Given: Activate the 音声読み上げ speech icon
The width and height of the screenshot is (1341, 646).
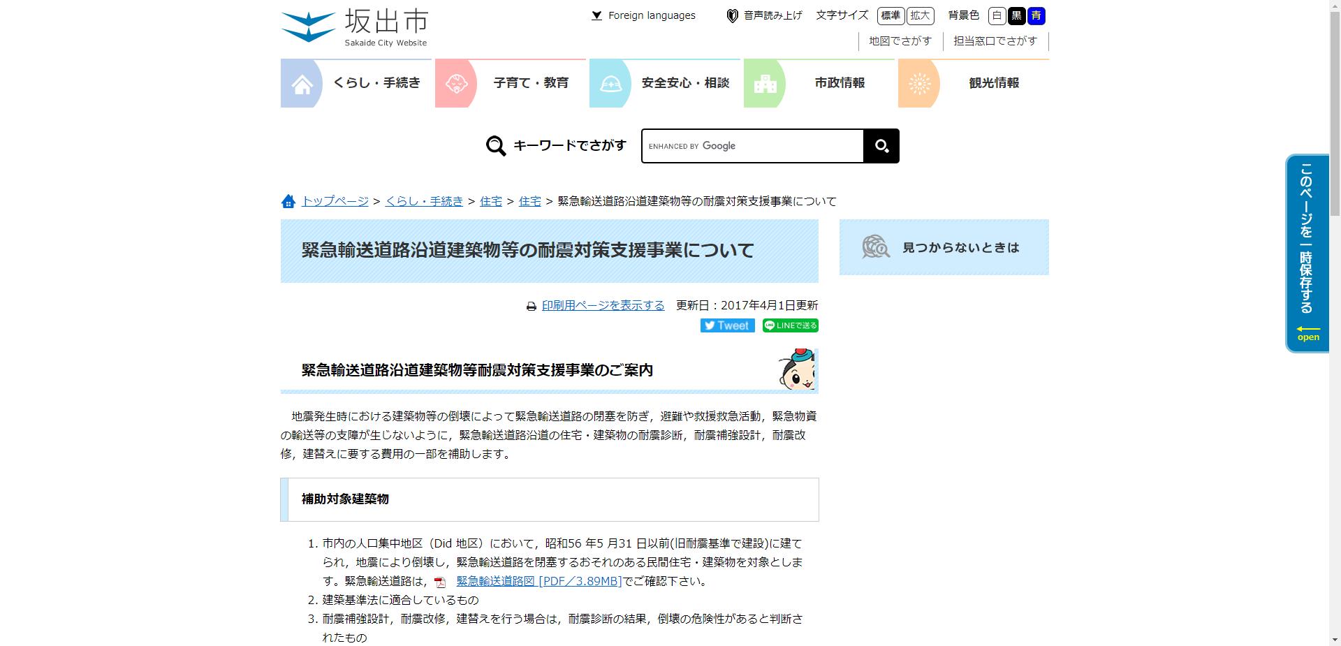Looking at the screenshot, I should (731, 15).
